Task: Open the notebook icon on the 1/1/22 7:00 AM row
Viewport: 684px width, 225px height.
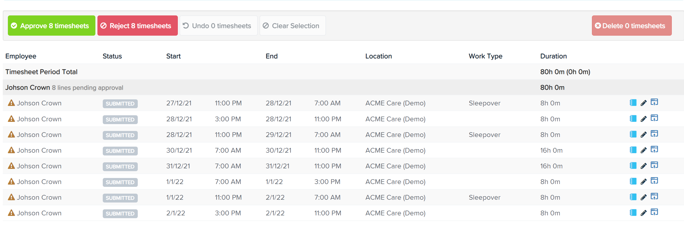Action: [633, 181]
